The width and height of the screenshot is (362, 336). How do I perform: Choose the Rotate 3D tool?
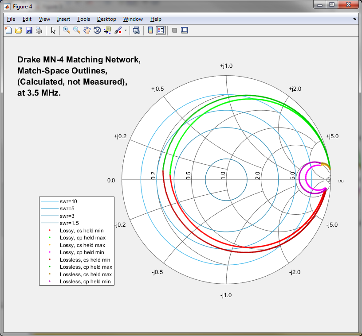[97, 30]
